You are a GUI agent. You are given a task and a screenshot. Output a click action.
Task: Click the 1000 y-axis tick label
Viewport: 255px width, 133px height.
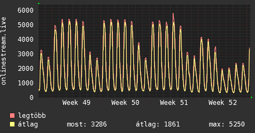pos(26,83)
